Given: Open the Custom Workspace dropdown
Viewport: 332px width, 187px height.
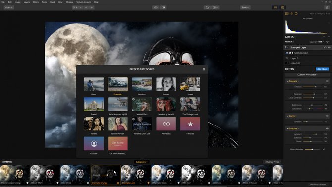Looking at the screenshot, I should point(307,75).
